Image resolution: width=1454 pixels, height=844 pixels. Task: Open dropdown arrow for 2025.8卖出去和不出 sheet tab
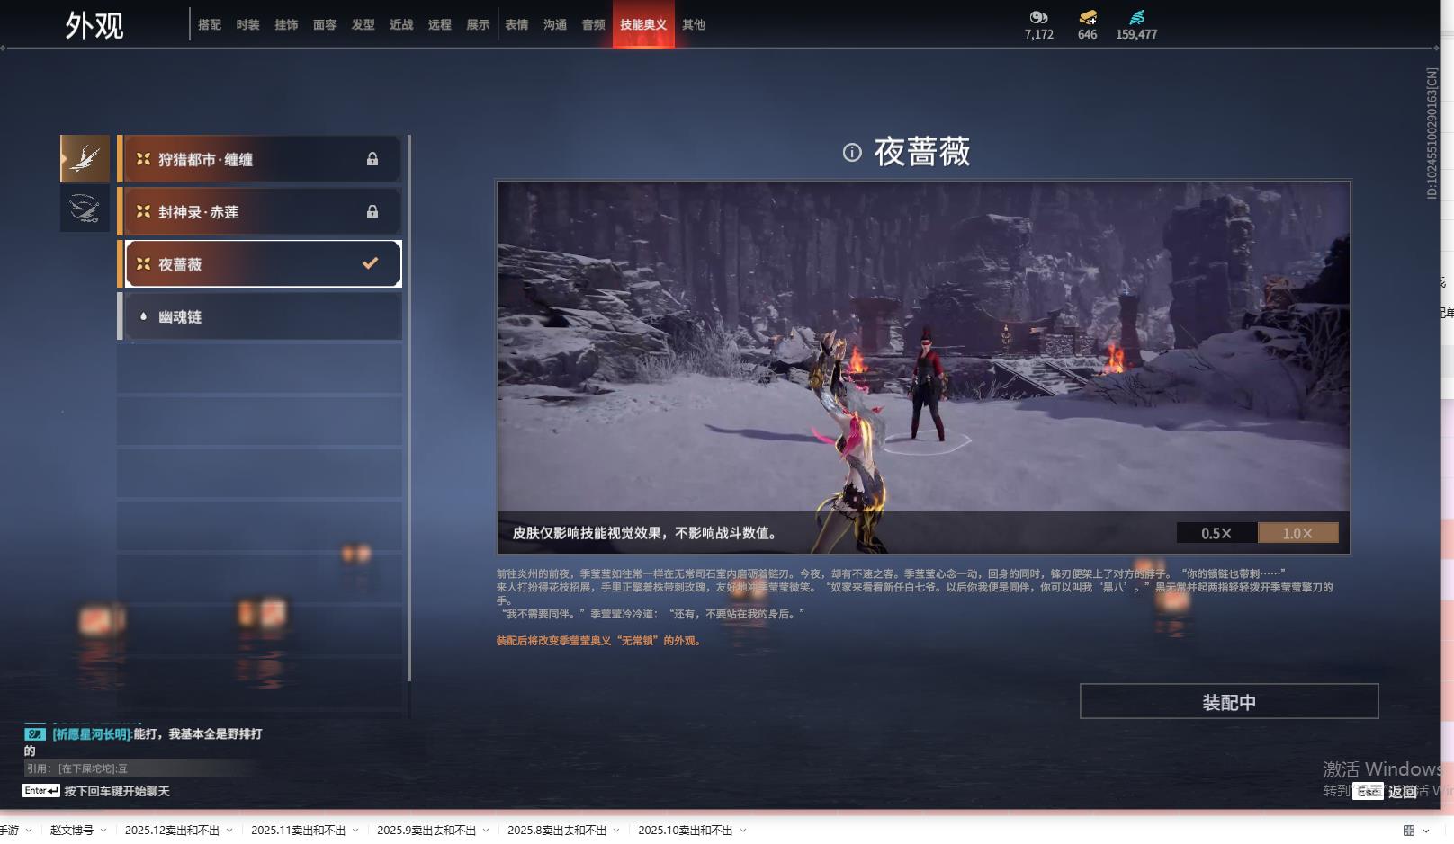616,831
